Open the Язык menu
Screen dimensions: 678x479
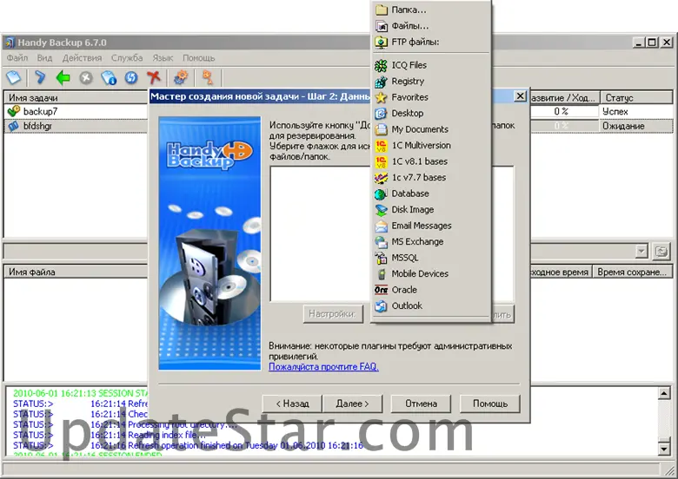pyautogui.click(x=163, y=58)
